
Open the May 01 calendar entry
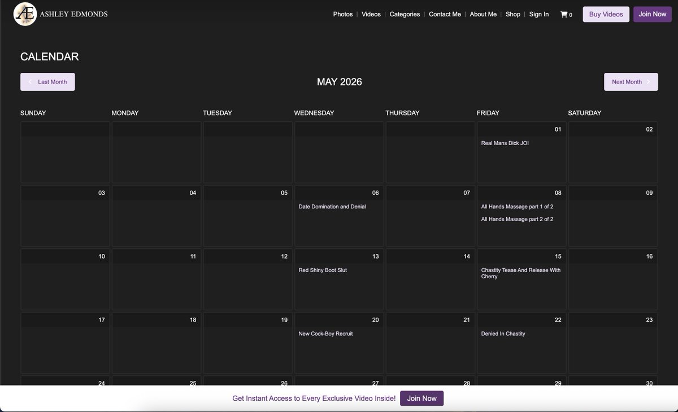coord(505,143)
